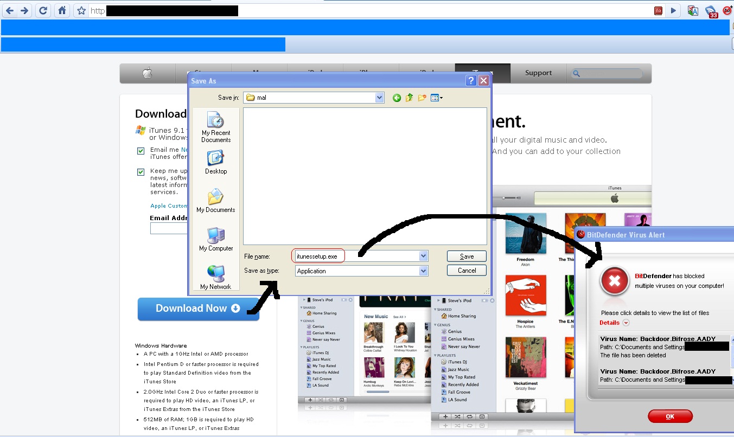Click Save in the Save As dialog
This screenshot has width=734, height=437.
(x=467, y=256)
